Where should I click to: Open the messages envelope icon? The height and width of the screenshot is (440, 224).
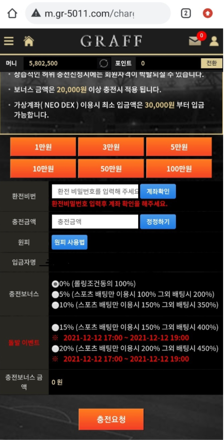click(195, 41)
